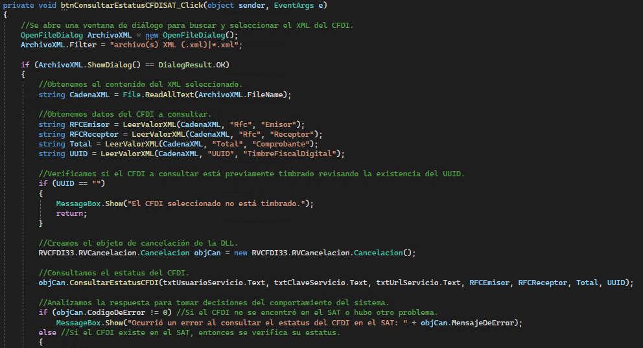Click the btnConsultarEstatusCFDISAT_Click method name
Image resolution: width=643 pixels, height=348 pixels.
coord(132,5)
